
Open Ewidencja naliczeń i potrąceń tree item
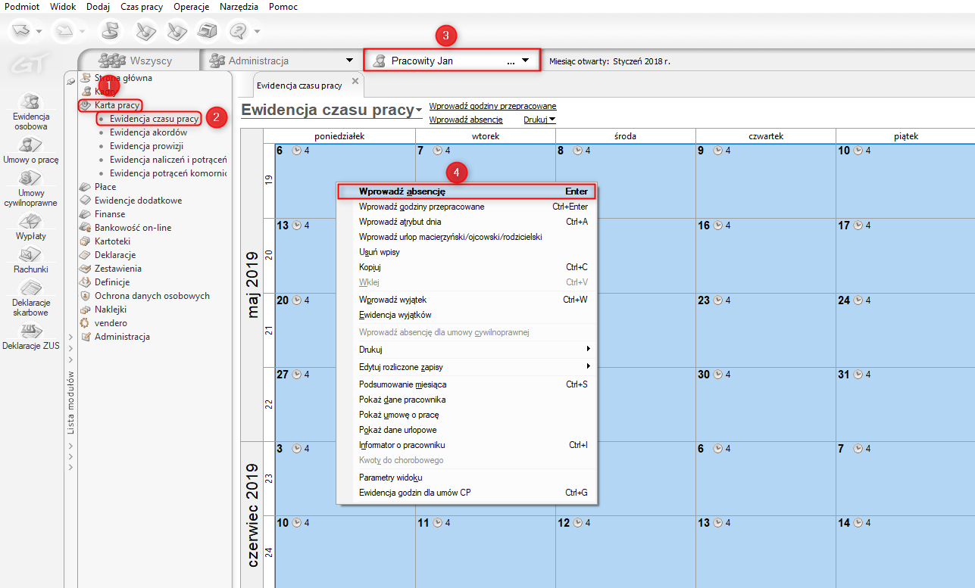point(168,160)
